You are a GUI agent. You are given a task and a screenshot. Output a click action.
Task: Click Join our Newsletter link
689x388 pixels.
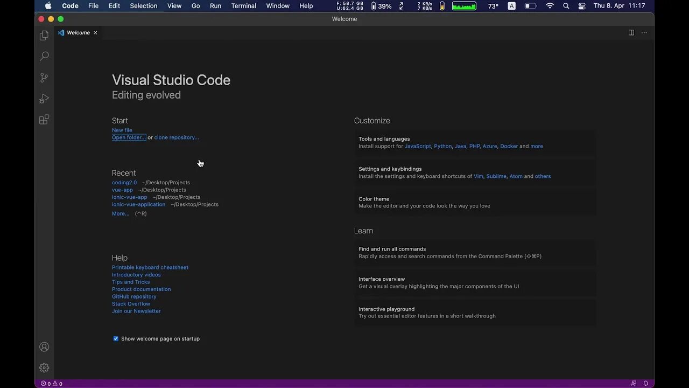click(136, 311)
